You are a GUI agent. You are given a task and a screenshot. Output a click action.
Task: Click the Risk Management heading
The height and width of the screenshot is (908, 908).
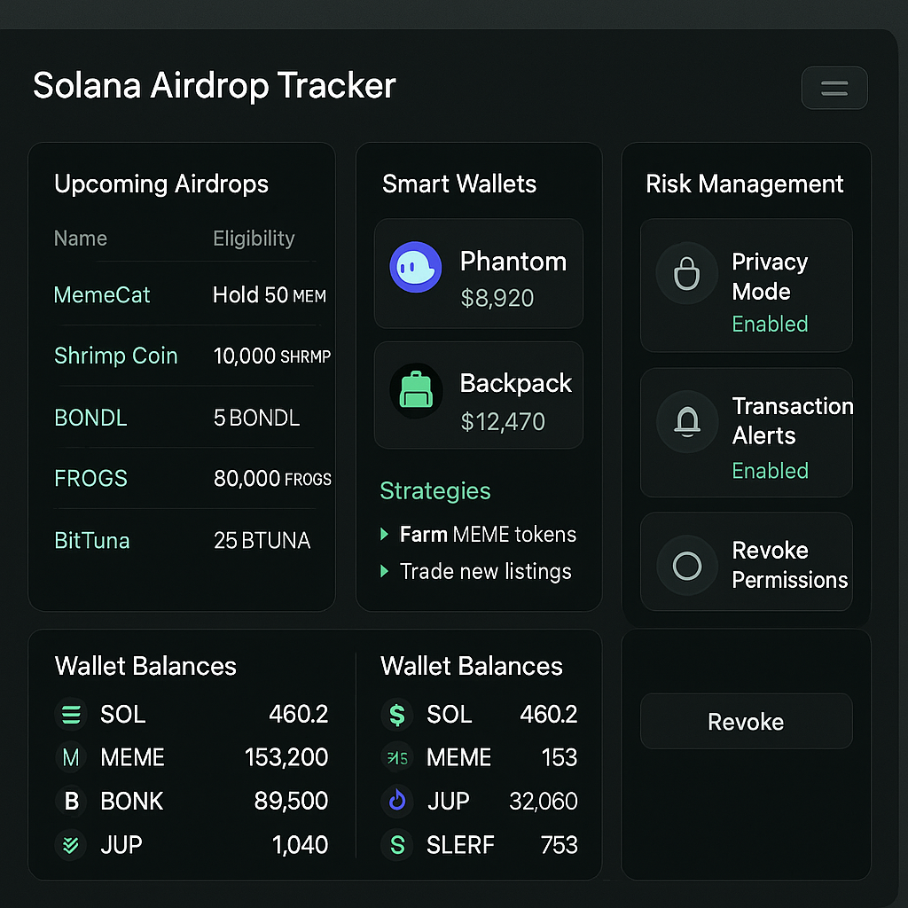pyautogui.click(x=744, y=184)
